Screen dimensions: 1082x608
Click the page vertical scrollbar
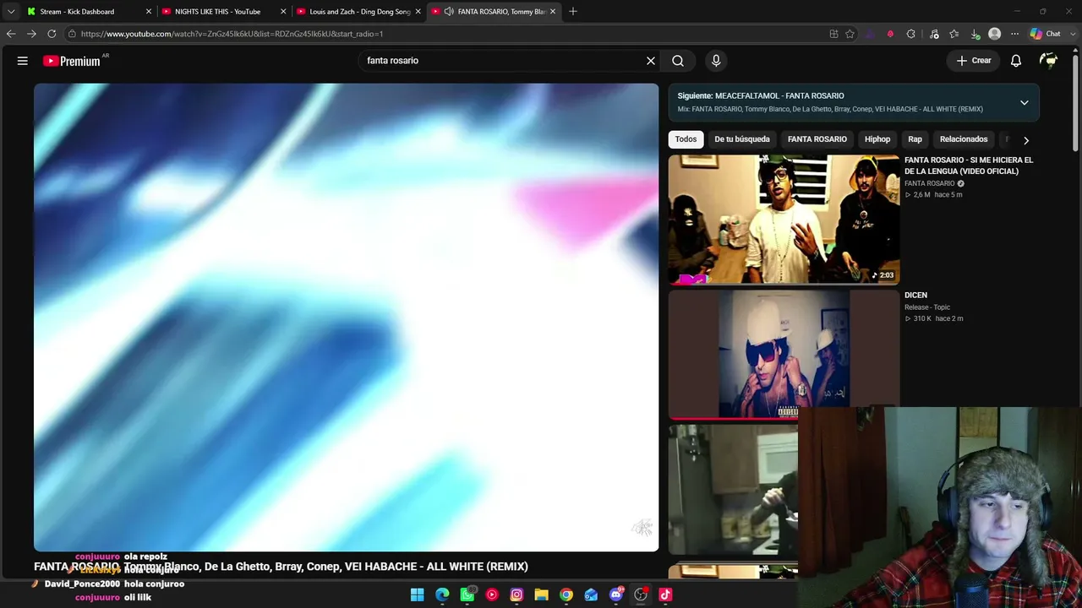tap(1076, 101)
